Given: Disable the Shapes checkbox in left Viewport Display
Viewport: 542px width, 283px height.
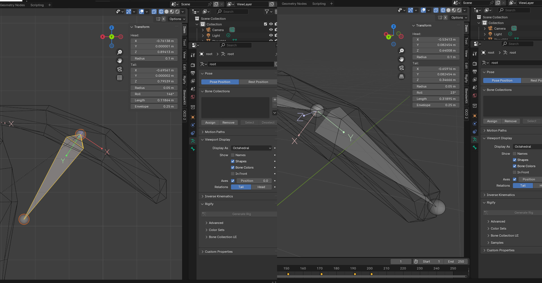Looking at the screenshot, I should tap(233, 161).
